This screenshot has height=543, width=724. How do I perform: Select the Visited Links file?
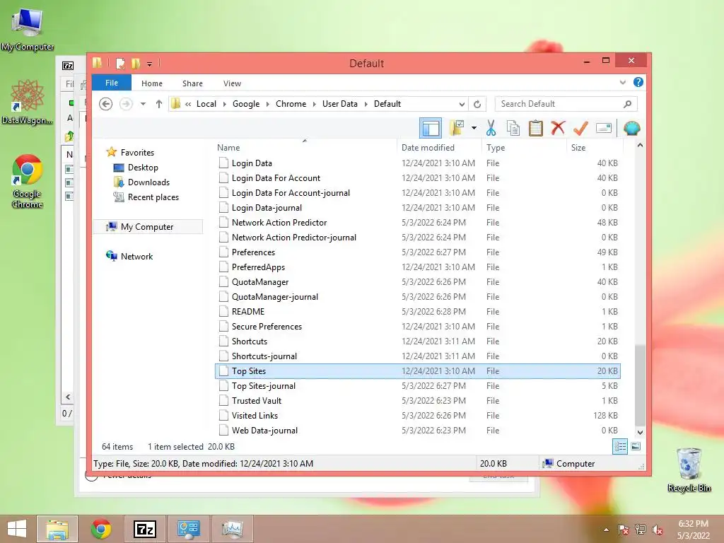pyautogui.click(x=417, y=416)
